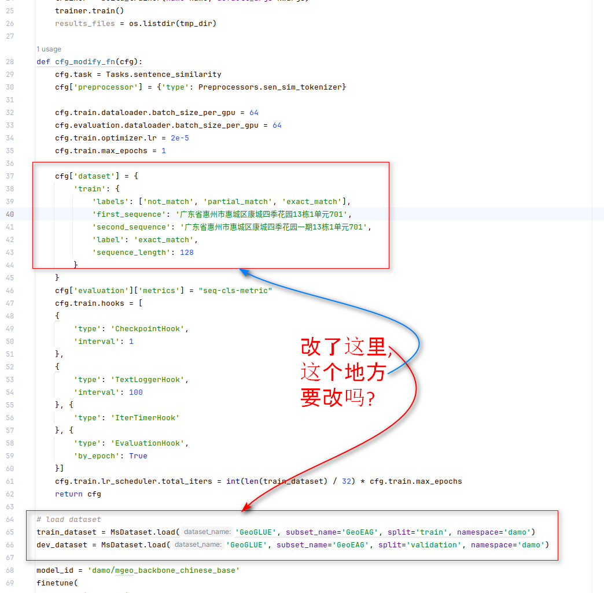Click the interval value 100
The height and width of the screenshot is (593, 604).
point(135,392)
